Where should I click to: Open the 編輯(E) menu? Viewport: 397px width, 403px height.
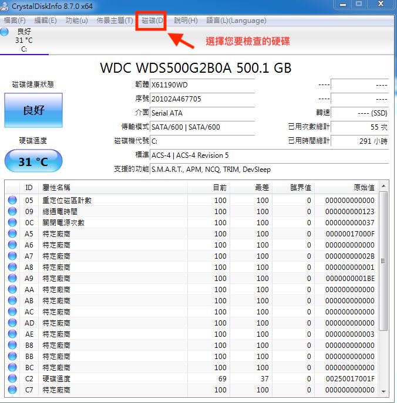(45, 21)
